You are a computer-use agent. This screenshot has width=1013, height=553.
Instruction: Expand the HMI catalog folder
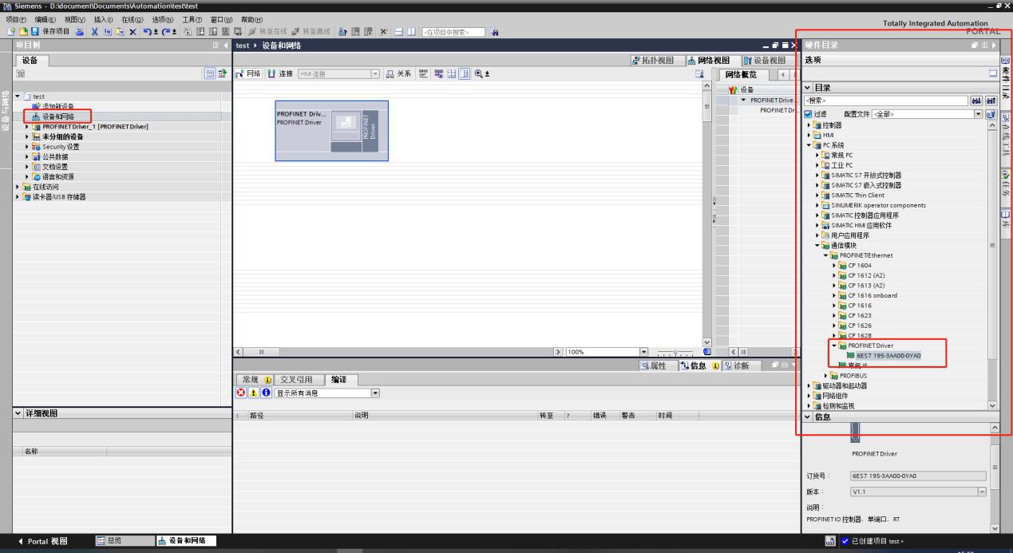coord(809,135)
